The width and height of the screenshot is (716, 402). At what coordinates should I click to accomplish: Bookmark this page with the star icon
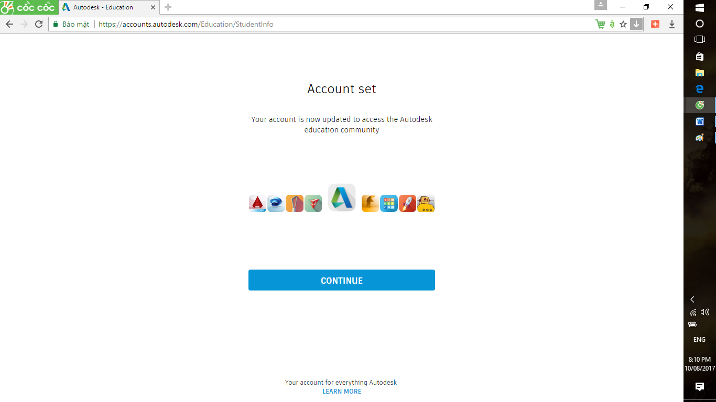pos(623,24)
